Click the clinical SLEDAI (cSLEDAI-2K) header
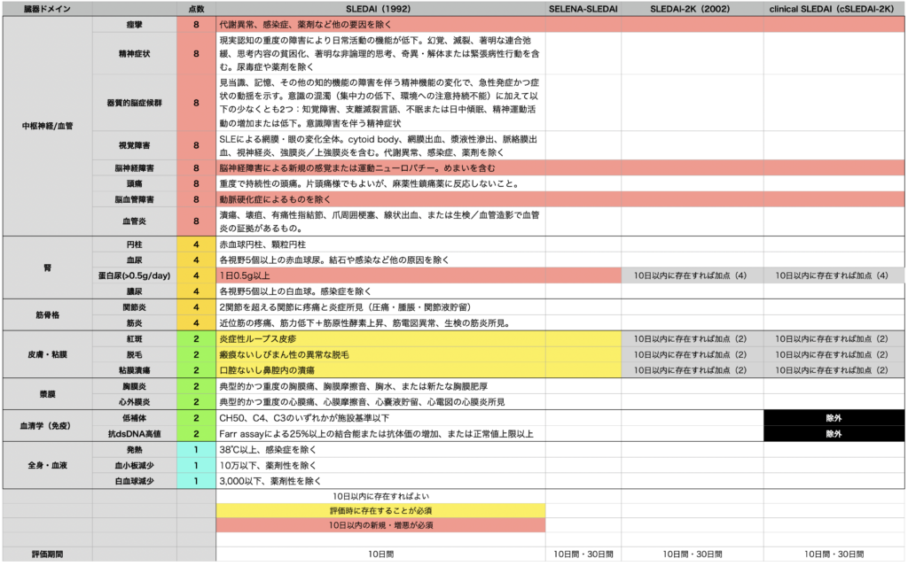 tap(835, 8)
